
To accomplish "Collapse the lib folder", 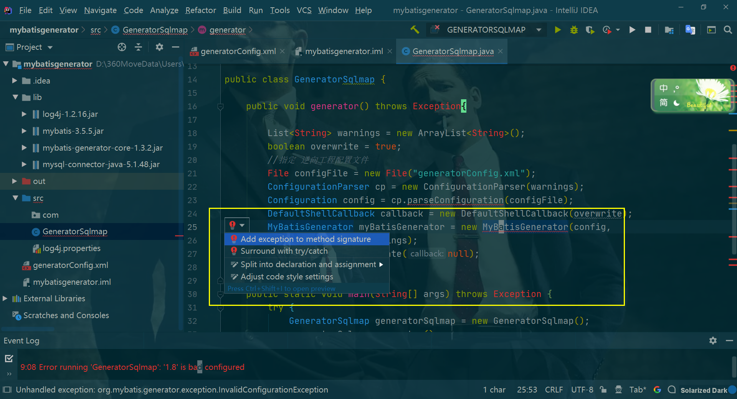I will (15, 97).
